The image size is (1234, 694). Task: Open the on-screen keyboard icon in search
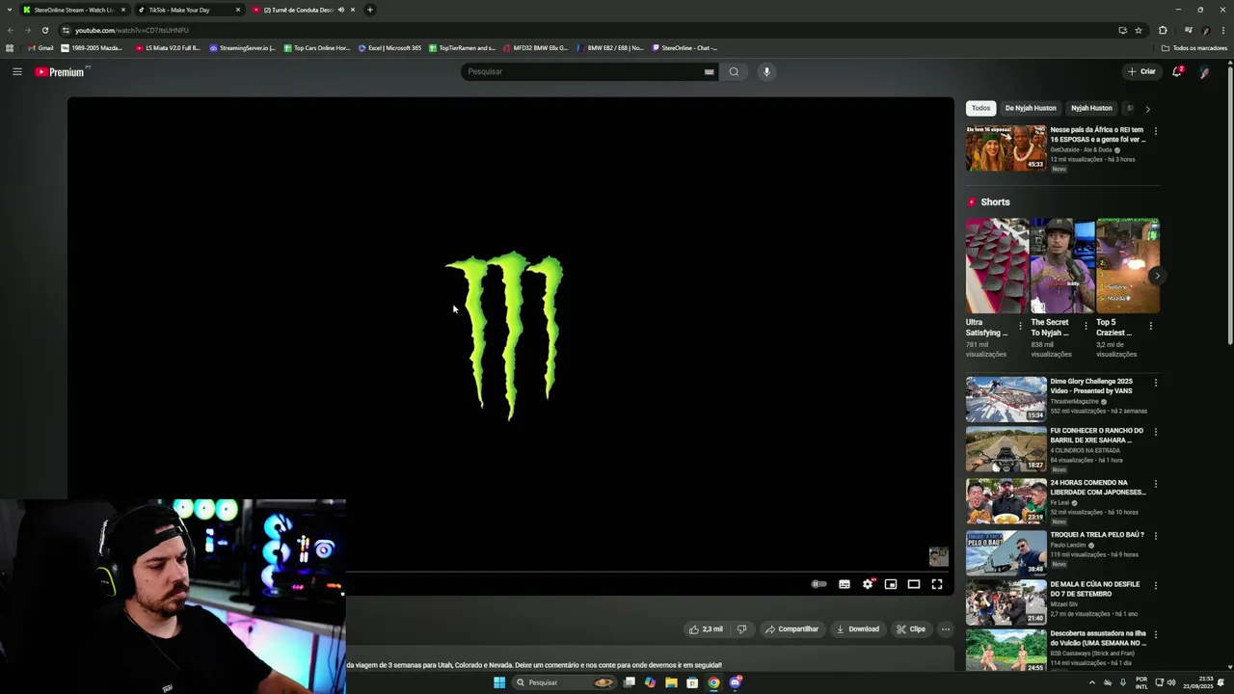click(x=709, y=71)
